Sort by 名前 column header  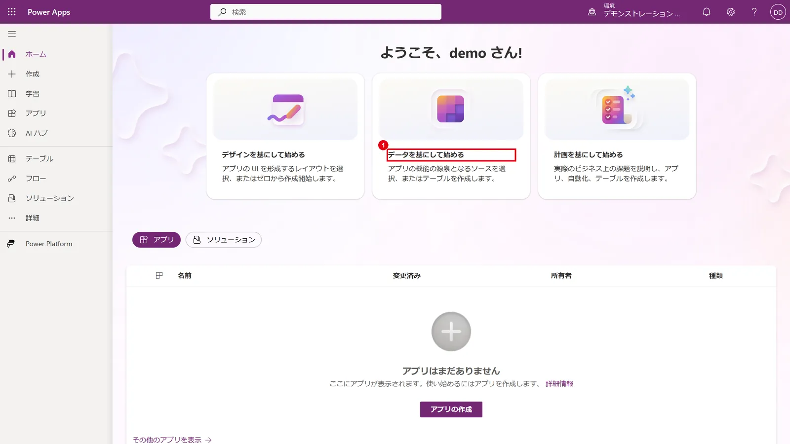tap(185, 276)
